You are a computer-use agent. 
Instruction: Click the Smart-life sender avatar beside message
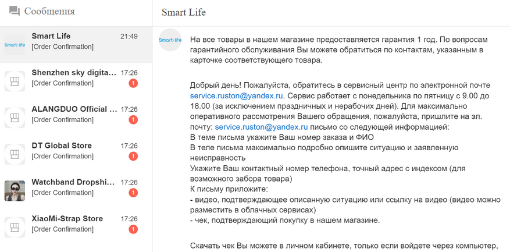point(170,40)
